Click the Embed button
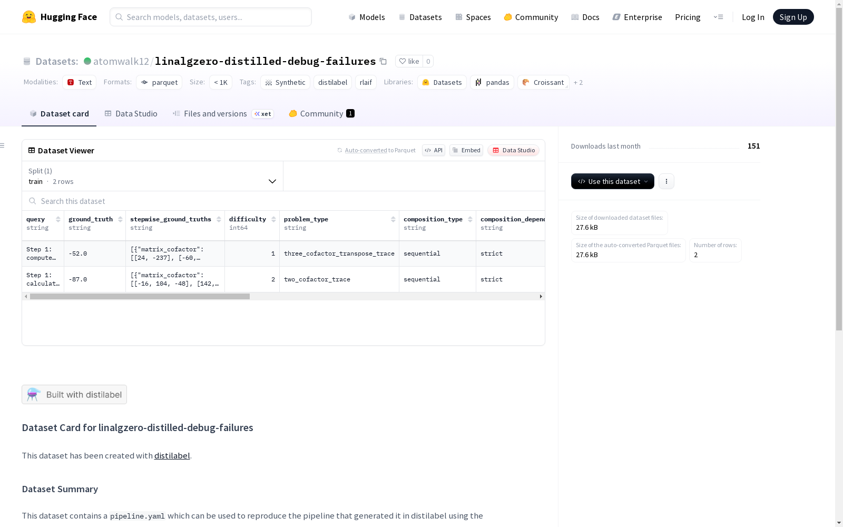843x527 pixels. (466, 150)
